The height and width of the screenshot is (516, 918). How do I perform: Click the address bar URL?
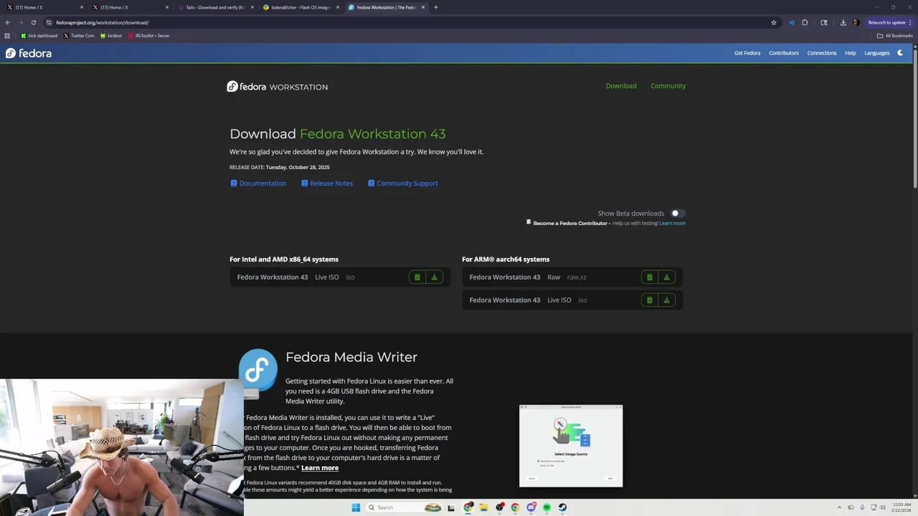pyautogui.click(x=103, y=22)
